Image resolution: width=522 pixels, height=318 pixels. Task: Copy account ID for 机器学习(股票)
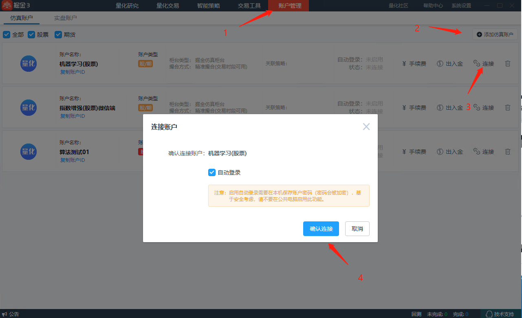73,72
